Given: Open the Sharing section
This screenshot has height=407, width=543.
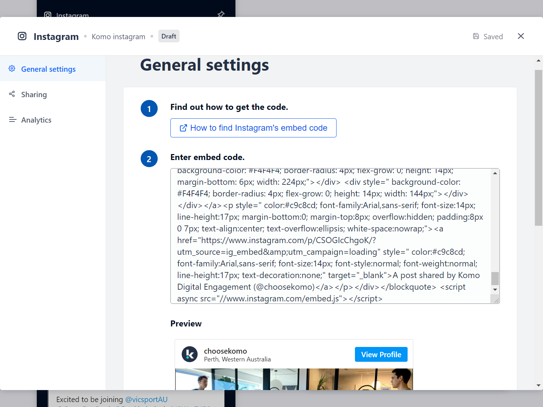Looking at the screenshot, I should [x=53, y=94].
